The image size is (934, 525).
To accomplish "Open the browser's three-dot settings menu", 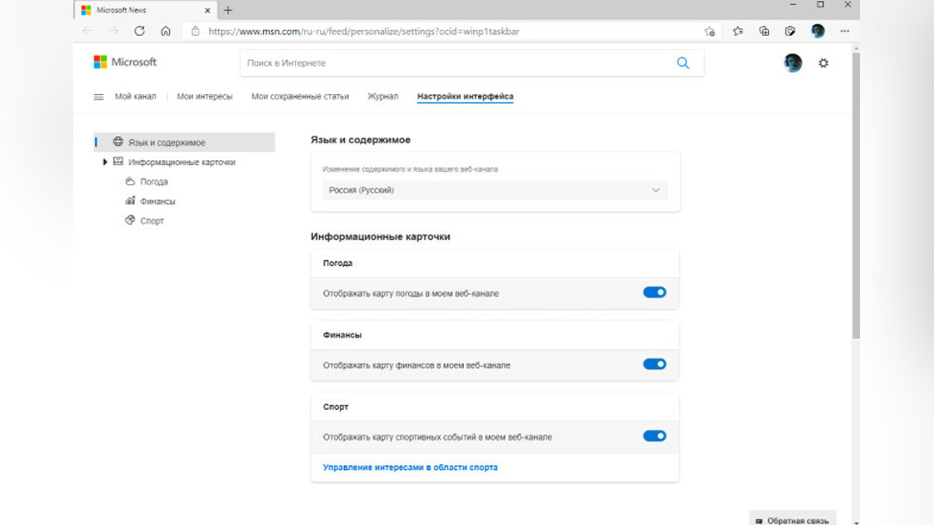I will (843, 31).
